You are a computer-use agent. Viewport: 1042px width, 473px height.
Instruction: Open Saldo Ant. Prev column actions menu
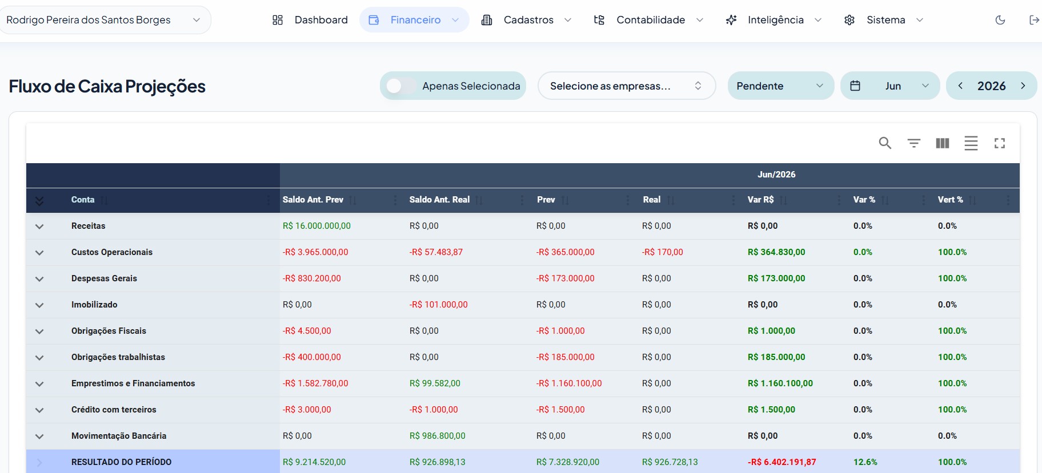pos(395,200)
